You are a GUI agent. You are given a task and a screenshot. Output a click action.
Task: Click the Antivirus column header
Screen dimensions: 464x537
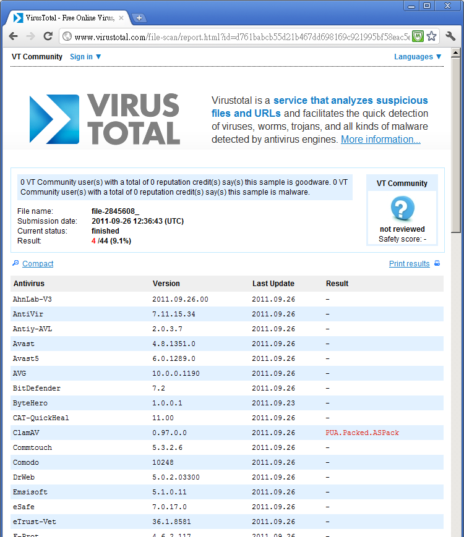click(29, 284)
